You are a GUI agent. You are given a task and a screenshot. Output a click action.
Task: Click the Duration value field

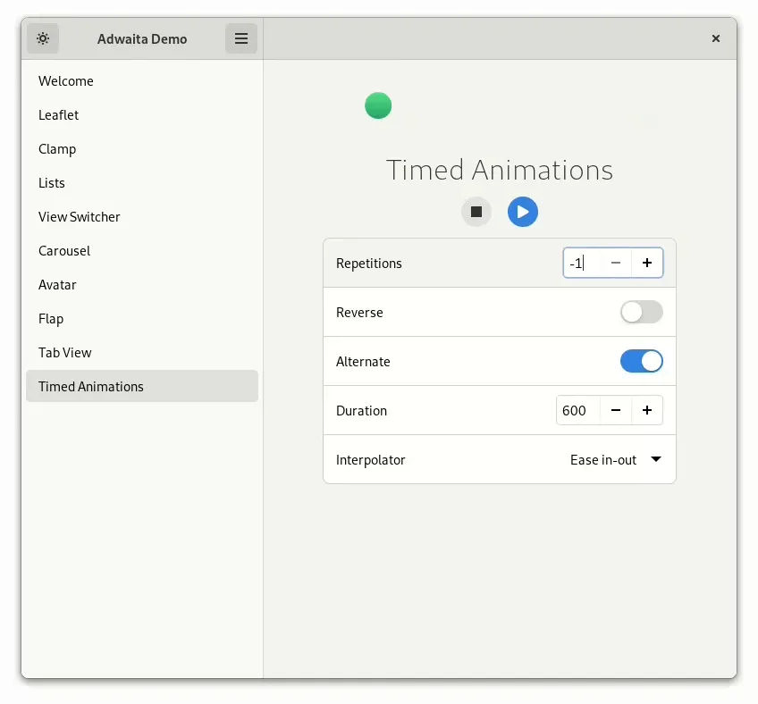click(577, 410)
